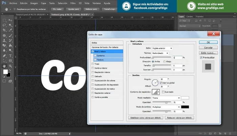Click the Tamaño value input field
The width and height of the screenshot is (237, 136).
pyautogui.click(x=177, y=66)
